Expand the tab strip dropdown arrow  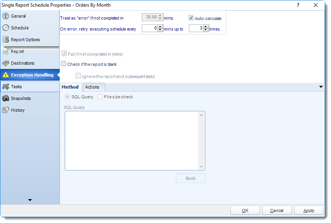point(321,87)
